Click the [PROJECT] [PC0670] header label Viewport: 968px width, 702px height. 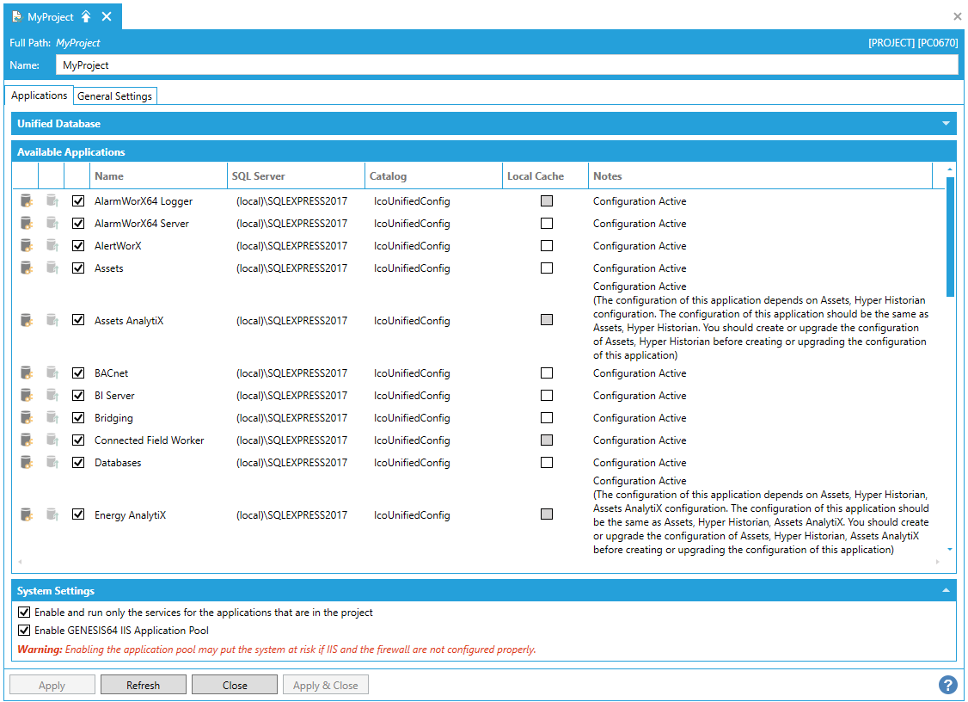pos(913,43)
